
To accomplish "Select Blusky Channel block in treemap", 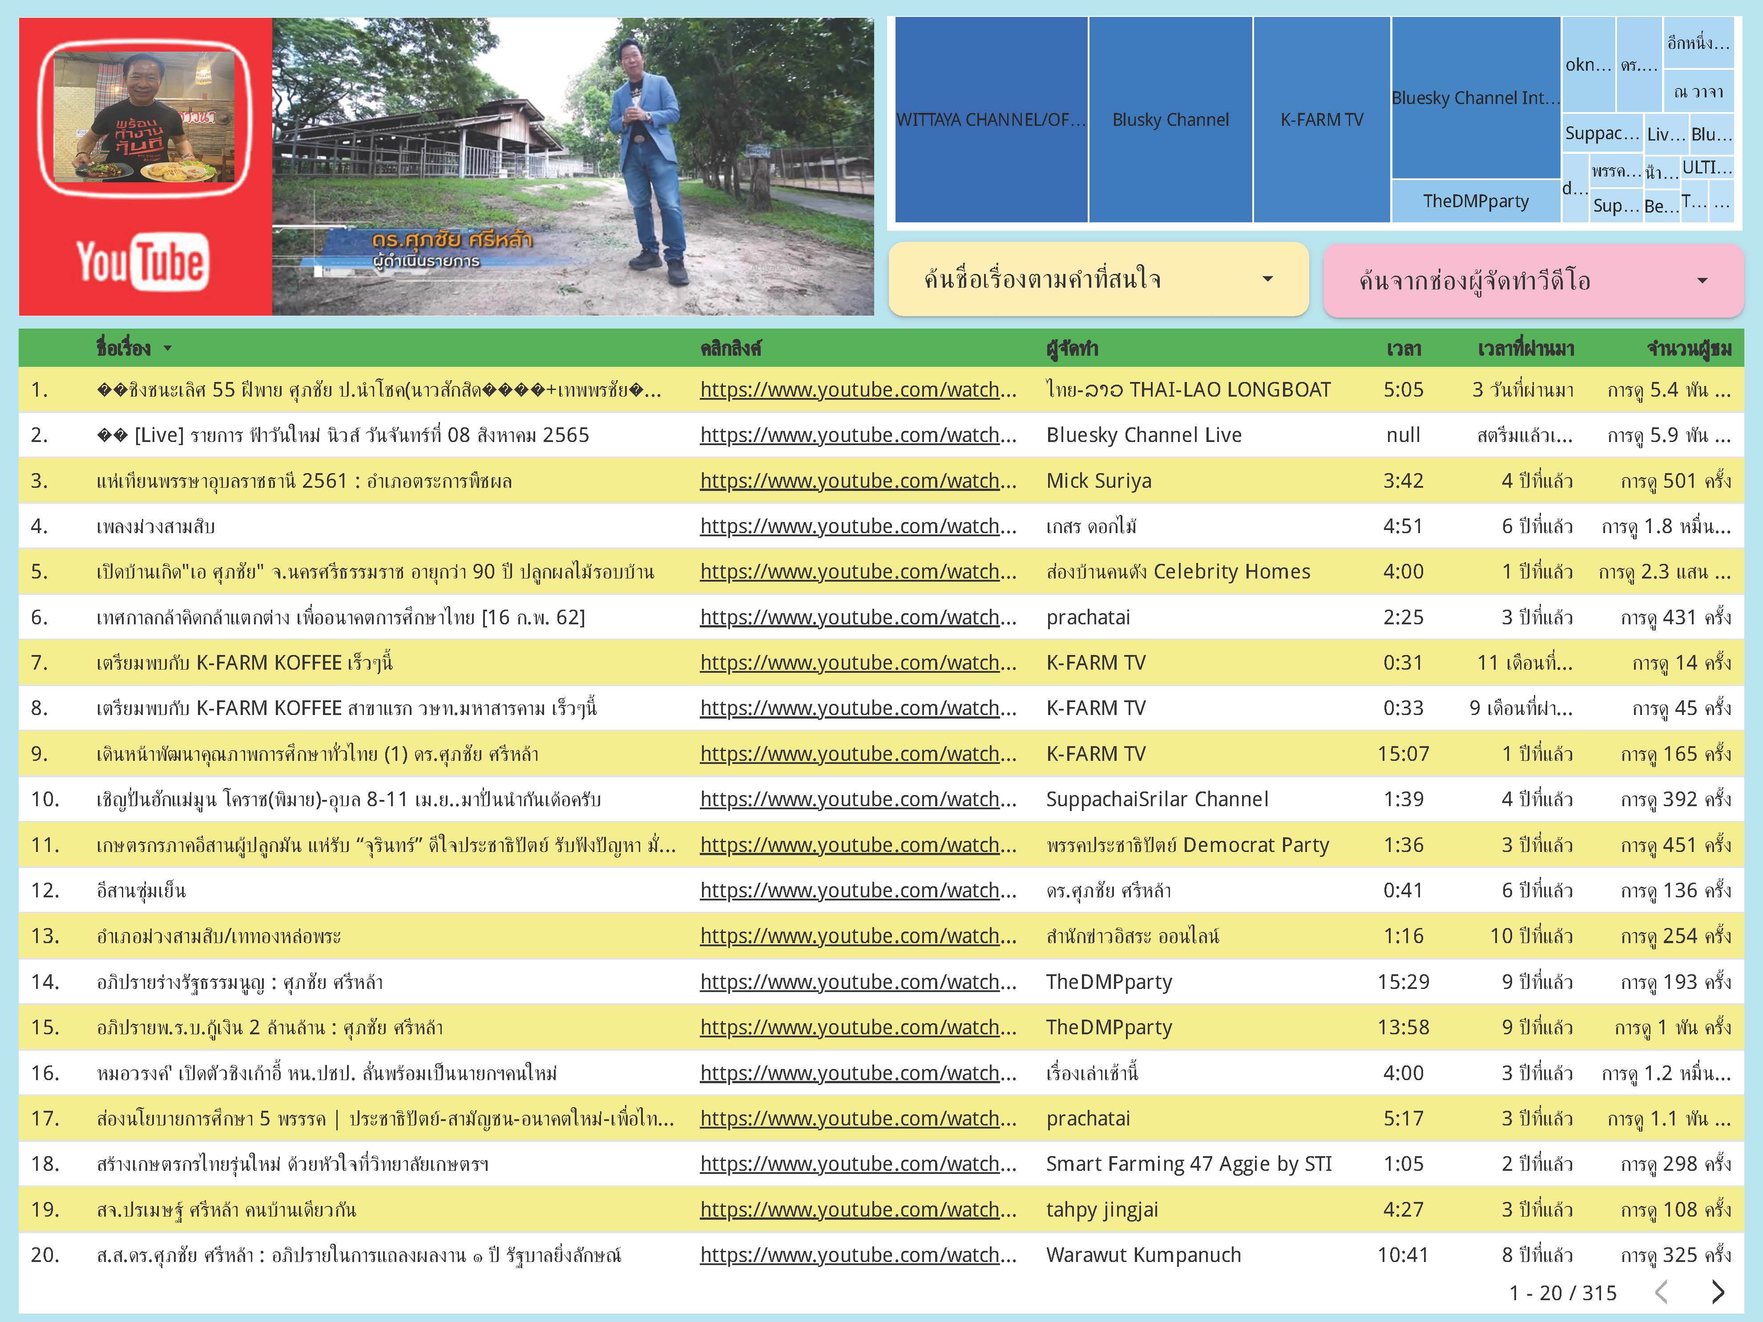I will (x=1171, y=120).
